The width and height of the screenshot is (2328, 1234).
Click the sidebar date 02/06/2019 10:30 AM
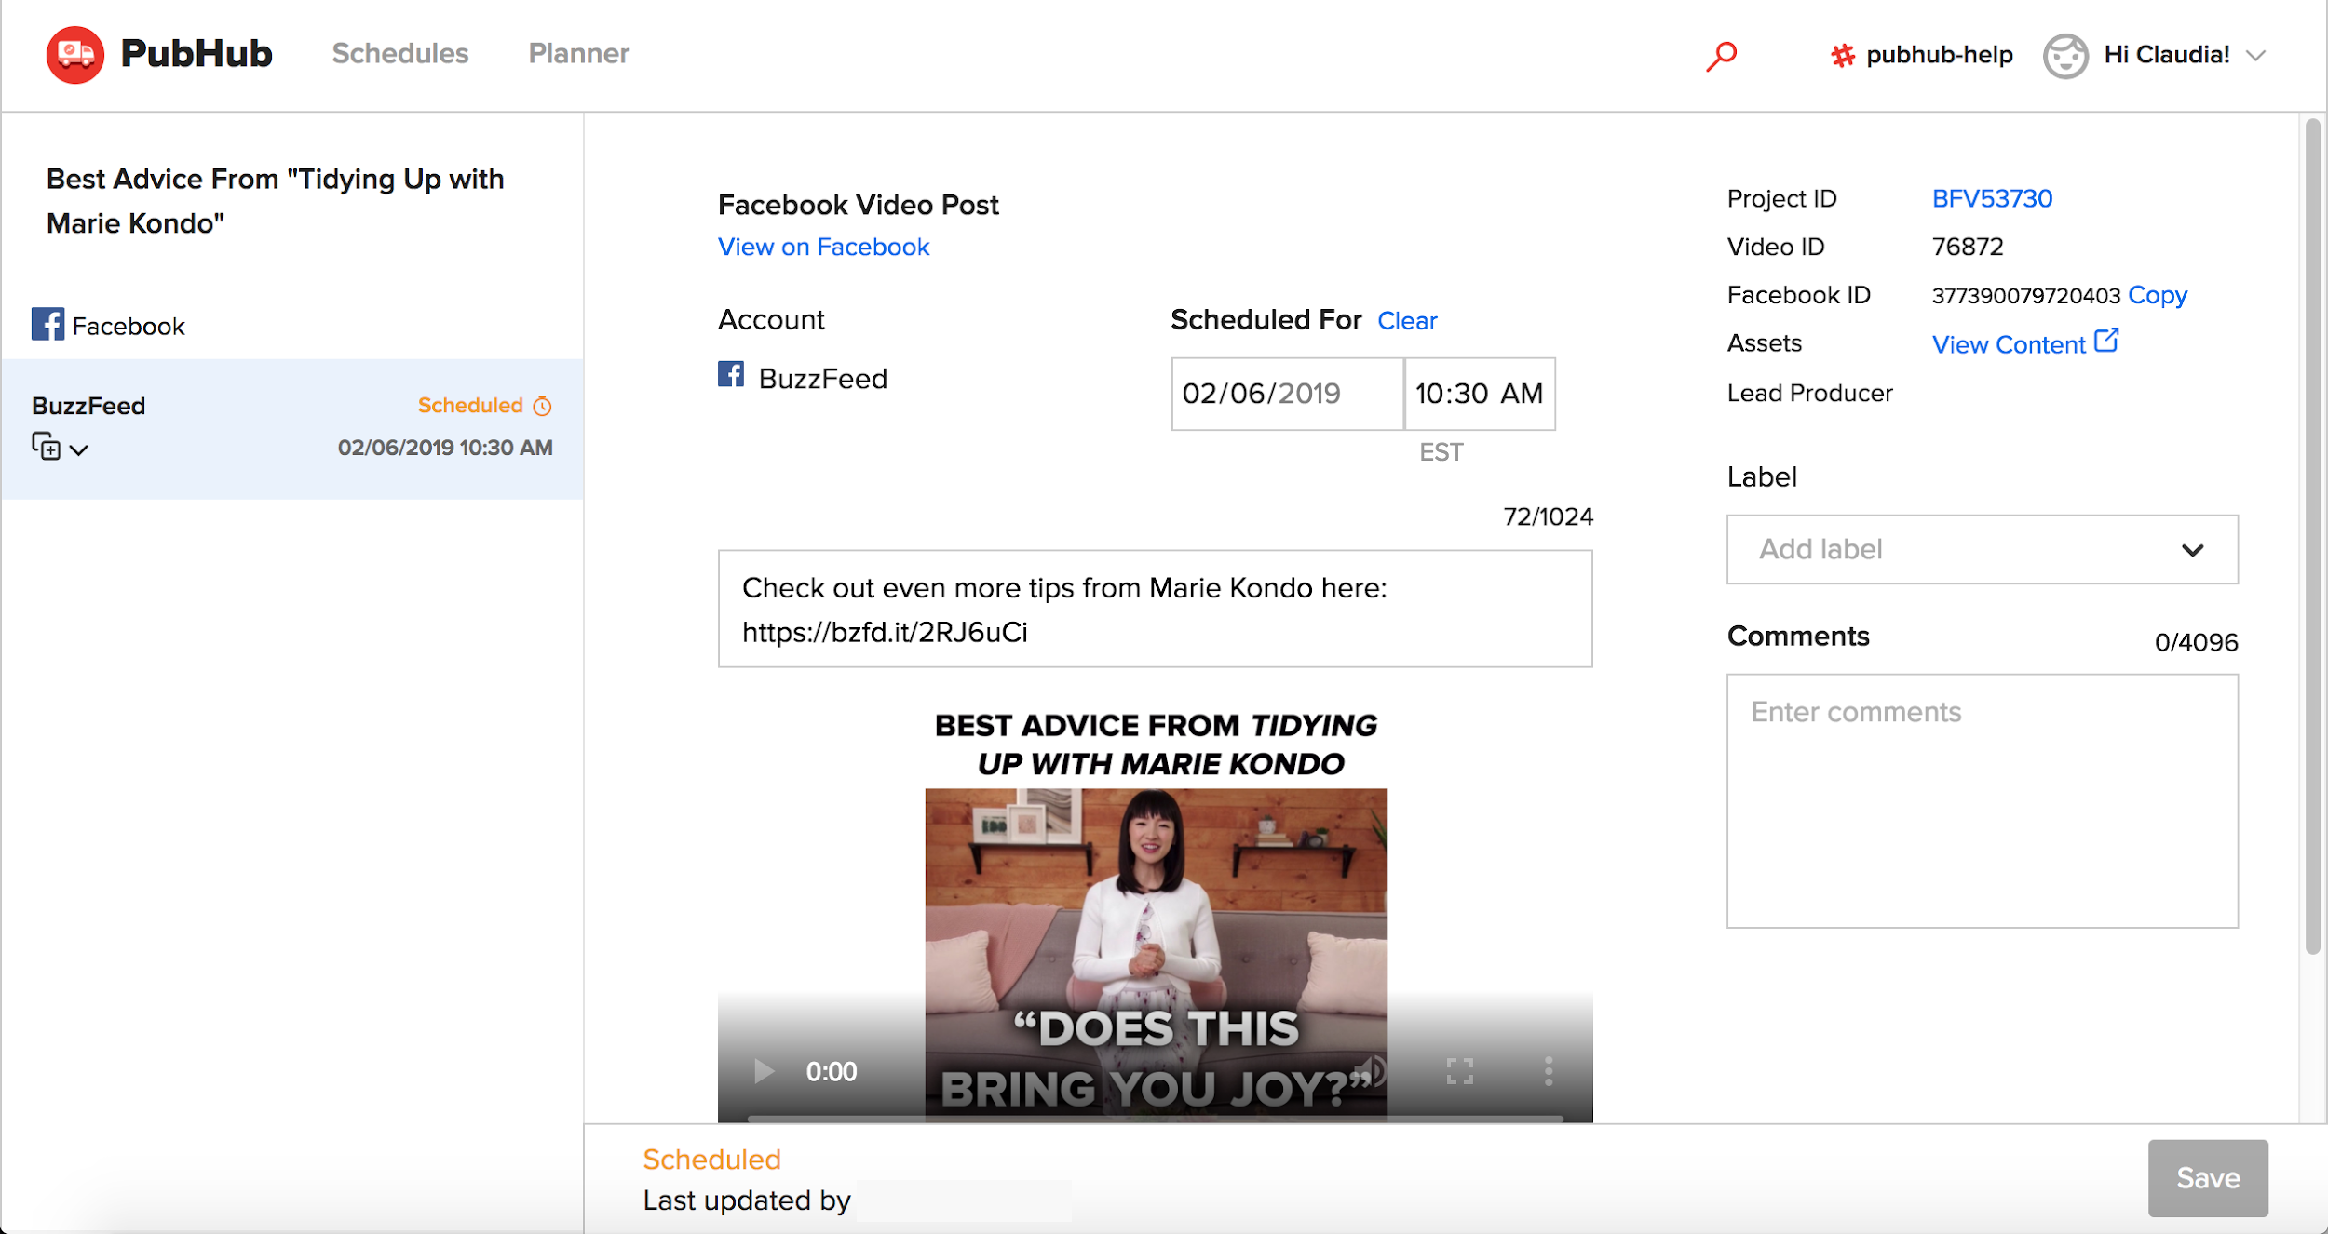click(x=445, y=448)
